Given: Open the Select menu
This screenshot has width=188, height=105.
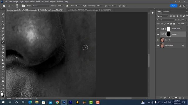Looking at the screenshot, I should click(32, 2).
